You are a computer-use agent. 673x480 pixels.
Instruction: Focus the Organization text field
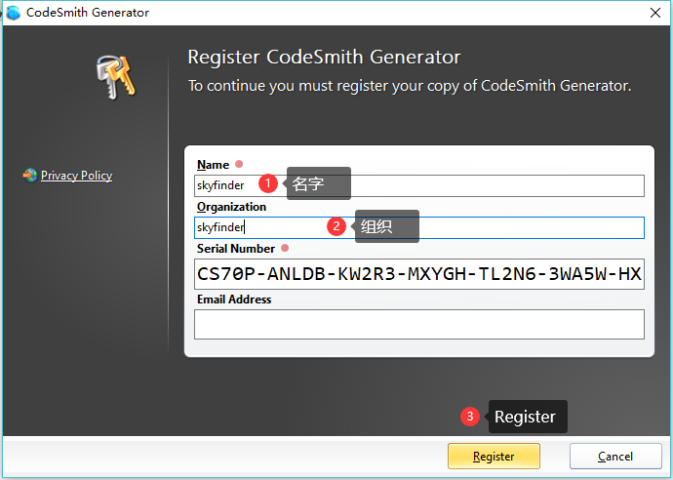pyautogui.click(x=418, y=227)
